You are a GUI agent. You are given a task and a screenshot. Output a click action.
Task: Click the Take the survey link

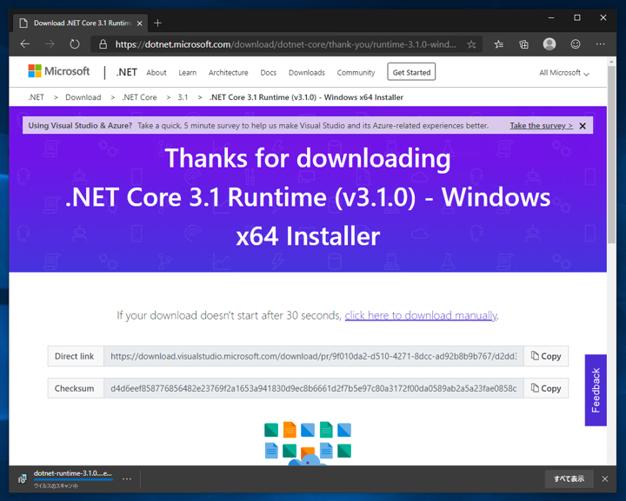(541, 126)
